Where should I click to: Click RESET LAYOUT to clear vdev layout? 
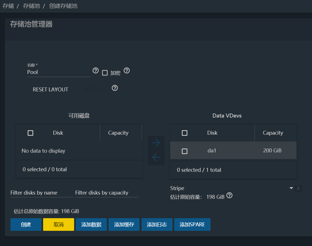(50, 89)
